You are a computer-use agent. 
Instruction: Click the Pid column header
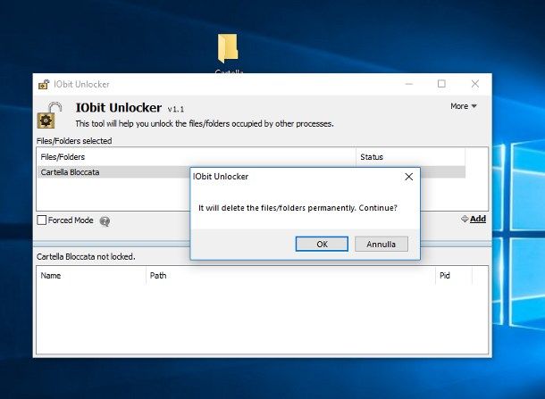[x=454, y=276]
